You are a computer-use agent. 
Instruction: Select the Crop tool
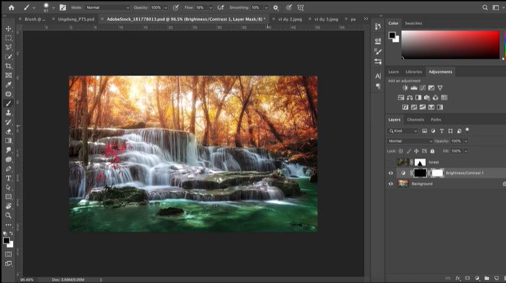pyautogui.click(x=8, y=66)
